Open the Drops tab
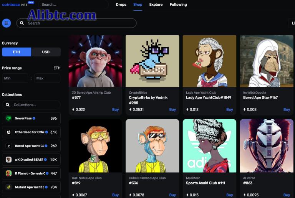295x198 pixels. pyautogui.click(x=121, y=5)
